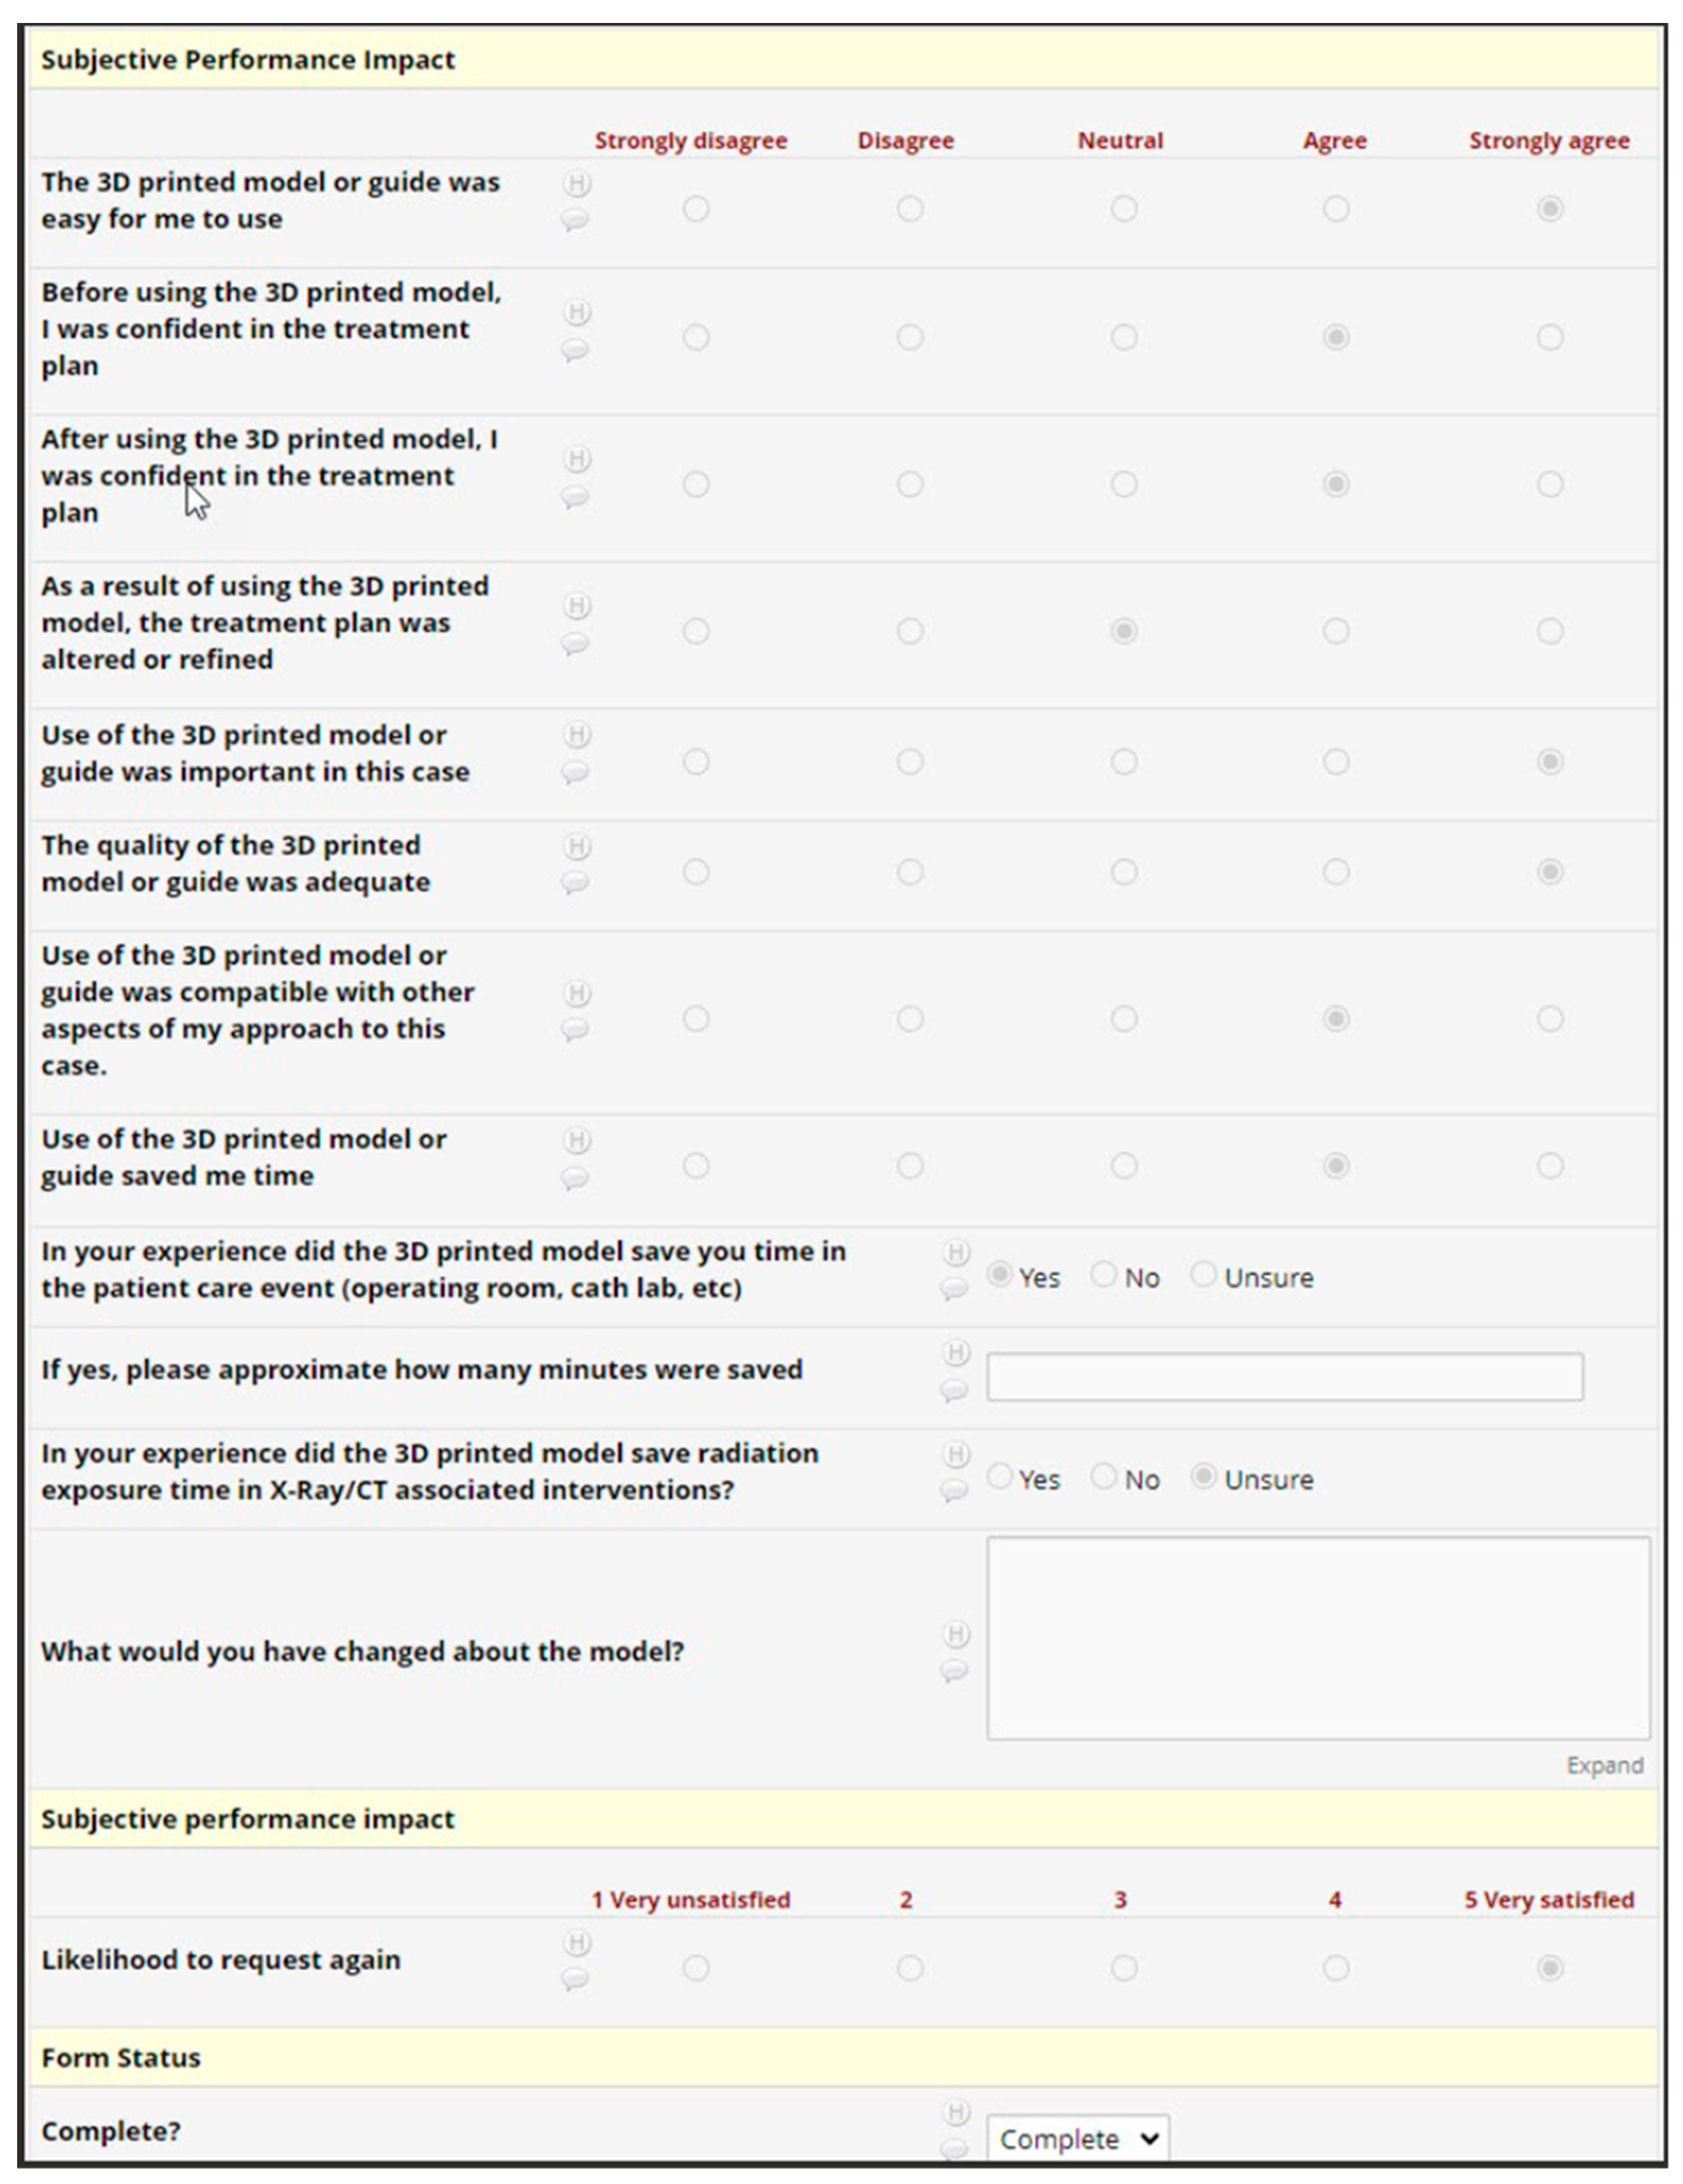Viewport: 1683px width, 2184px height.
Task: Click the 'What would you have changed' text area
Action: click(1317, 1638)
